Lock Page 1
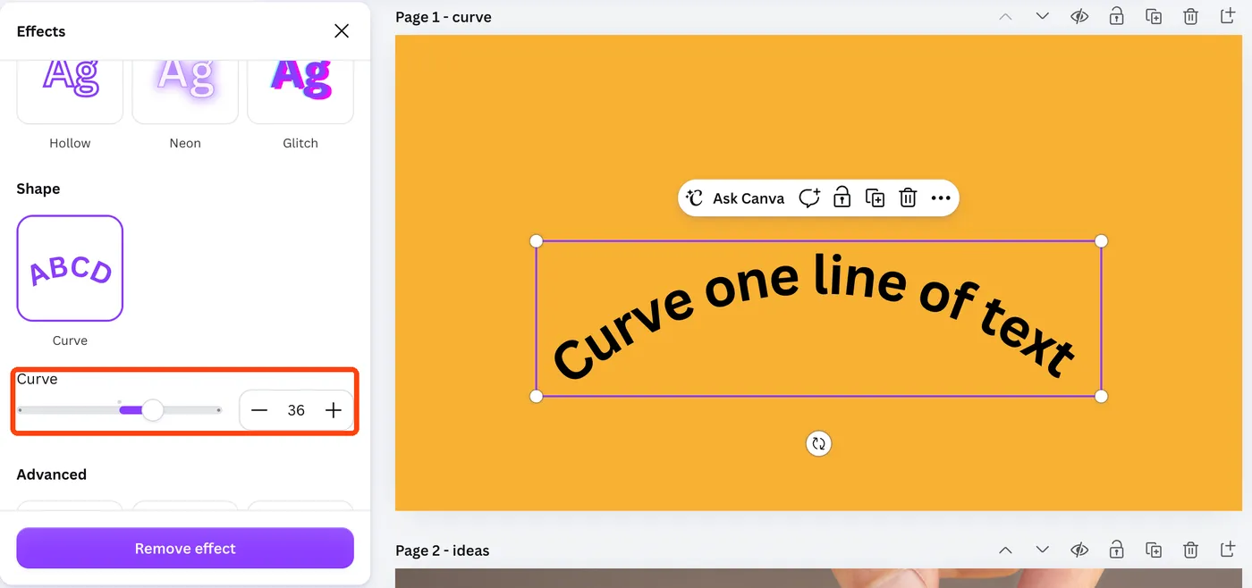1252x588 pixels. pos(1116,17)
